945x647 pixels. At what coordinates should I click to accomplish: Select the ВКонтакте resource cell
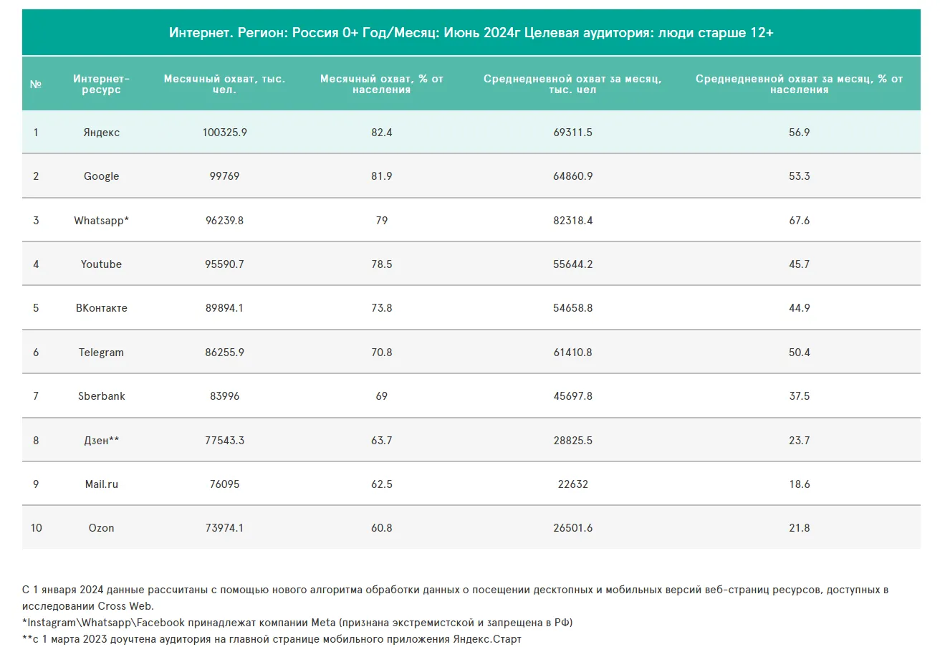(x=101, y=308)
